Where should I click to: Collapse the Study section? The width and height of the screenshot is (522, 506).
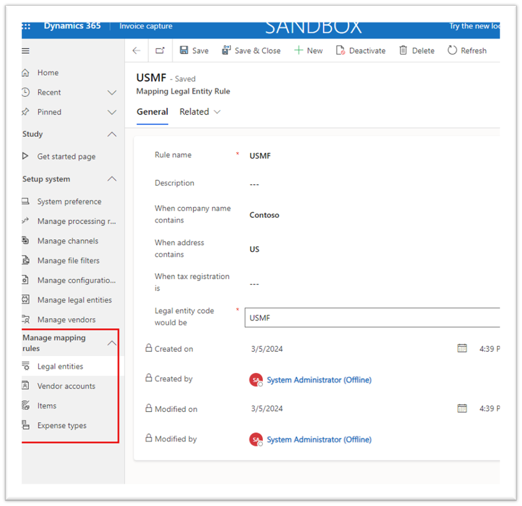tap(111, 134)
